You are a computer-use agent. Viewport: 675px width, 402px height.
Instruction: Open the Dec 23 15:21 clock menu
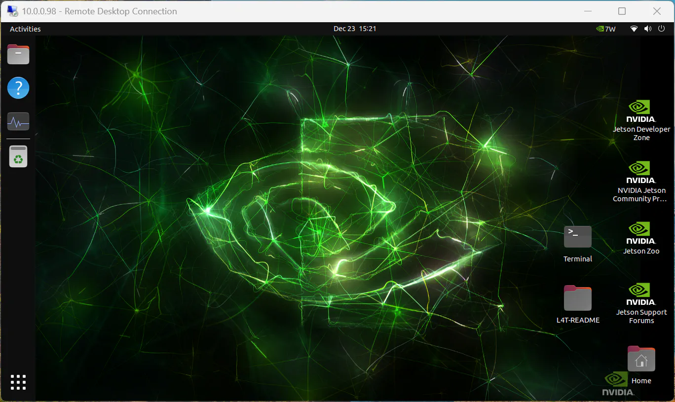[355, 29]
